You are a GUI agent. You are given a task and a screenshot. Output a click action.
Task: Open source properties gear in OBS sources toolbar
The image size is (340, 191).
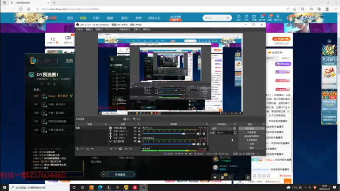coord(120,149)
